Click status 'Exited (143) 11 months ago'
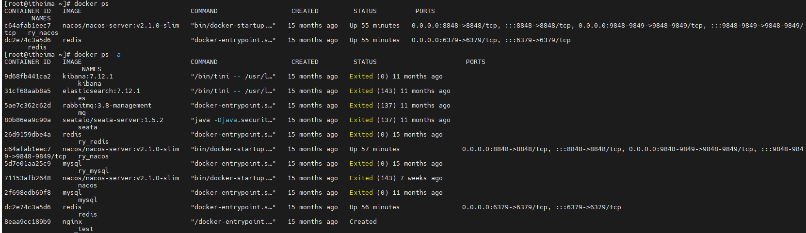The width and height of the screenshot is (806, 233). point(400,91)
